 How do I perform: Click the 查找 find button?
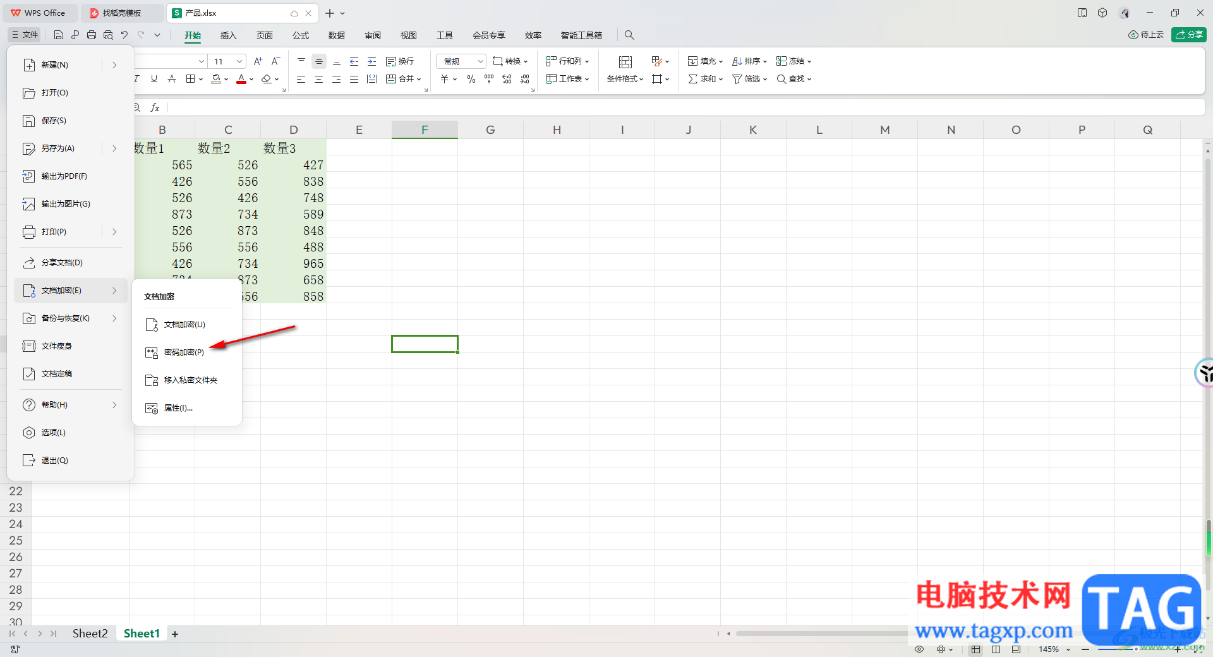tap(794, 79)
